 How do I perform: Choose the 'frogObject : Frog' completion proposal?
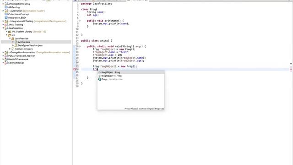(131, 72)
